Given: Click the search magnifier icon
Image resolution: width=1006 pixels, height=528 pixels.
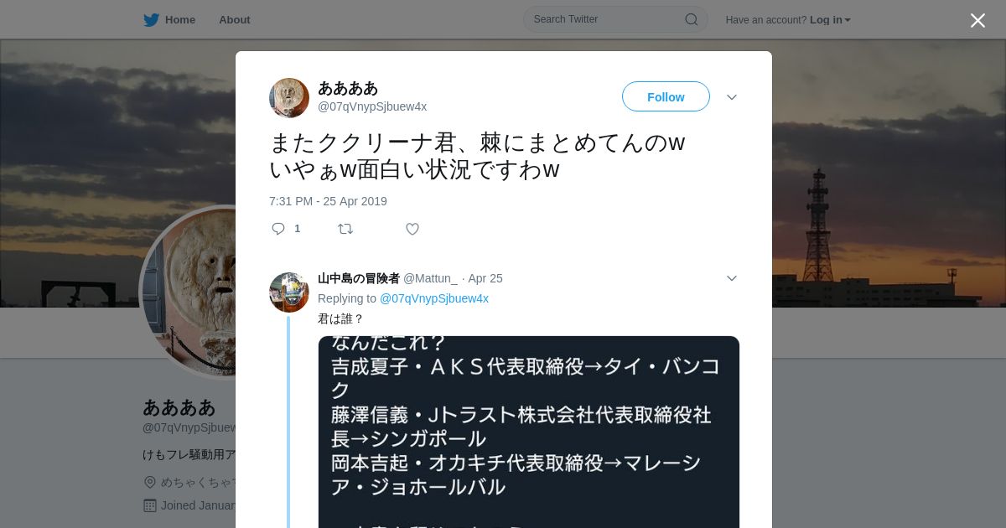Looking at the screenshot, I should [692, 19].
